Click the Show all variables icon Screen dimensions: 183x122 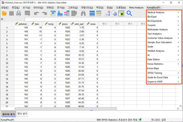[121, 13]
